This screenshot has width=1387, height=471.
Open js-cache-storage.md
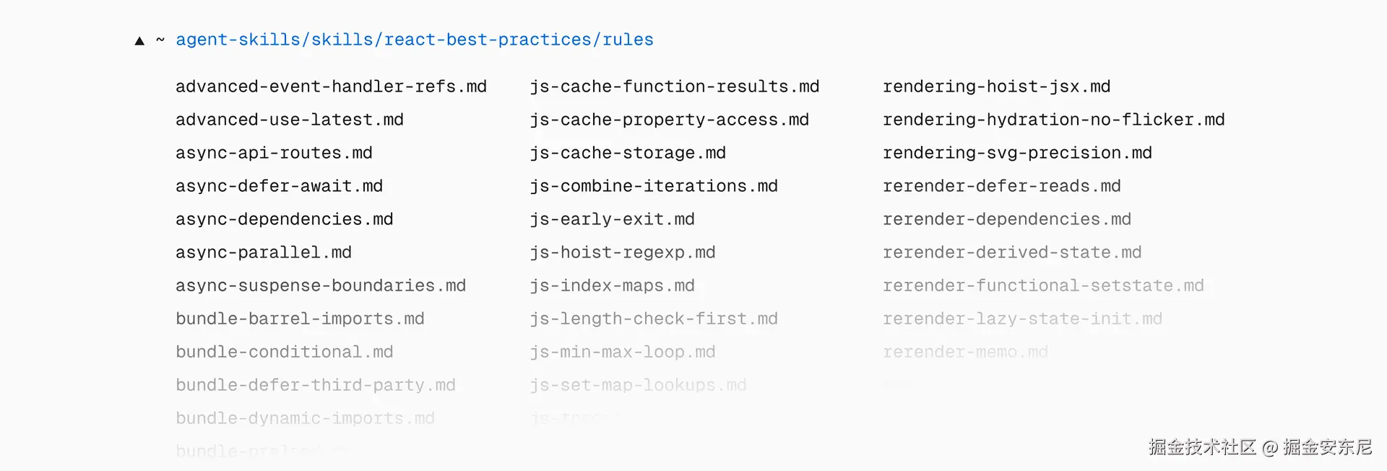click(x=627, y=153)
